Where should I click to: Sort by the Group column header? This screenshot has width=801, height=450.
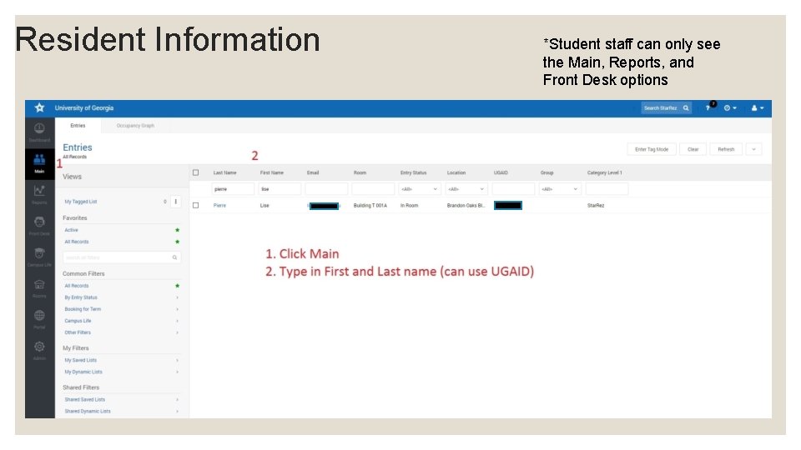point(547,172)
